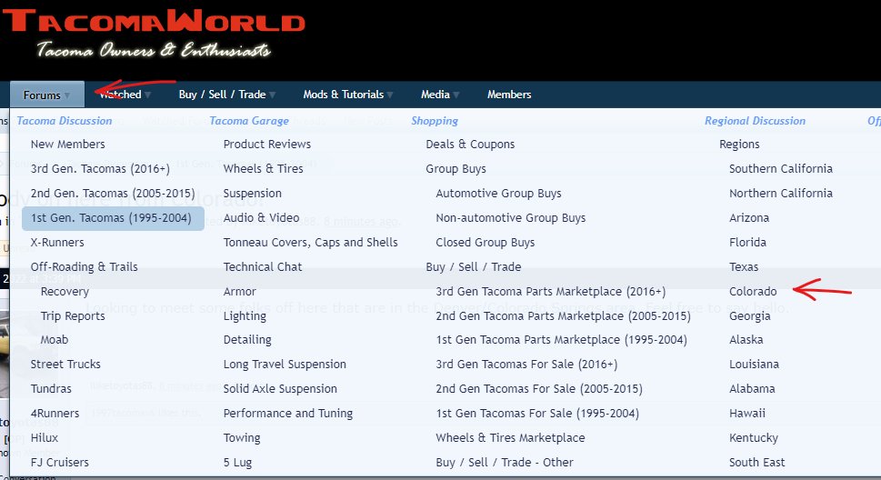Open Audio & Video forum

click(261, 218)
